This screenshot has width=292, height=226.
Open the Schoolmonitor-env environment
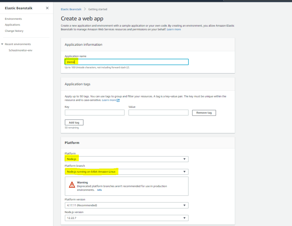(x=21, y=50)
